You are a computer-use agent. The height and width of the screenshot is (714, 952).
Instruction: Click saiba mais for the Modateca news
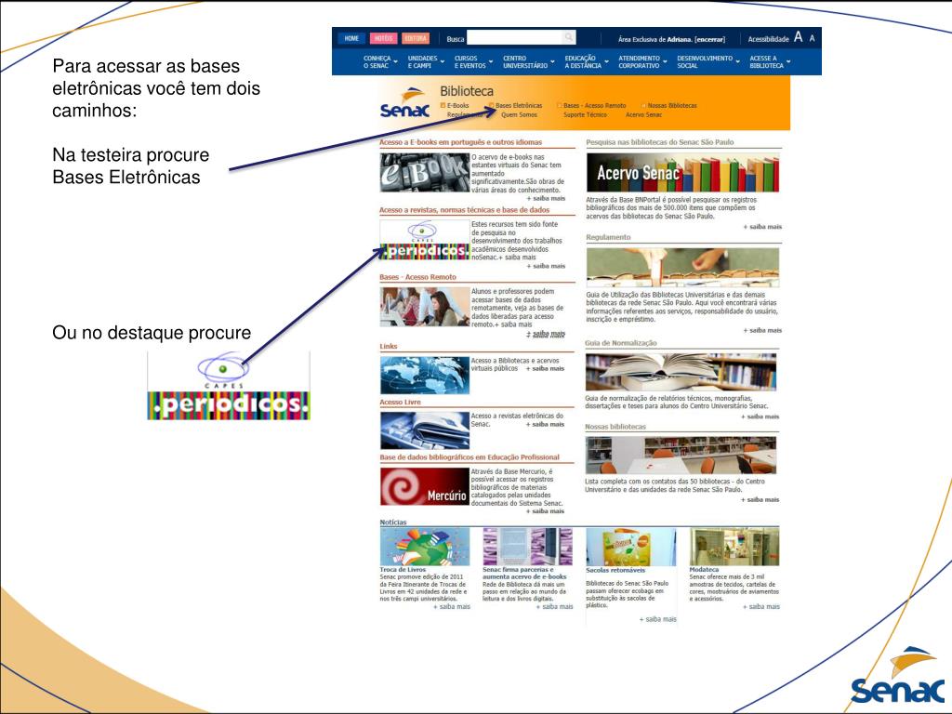tap(761, 606)
